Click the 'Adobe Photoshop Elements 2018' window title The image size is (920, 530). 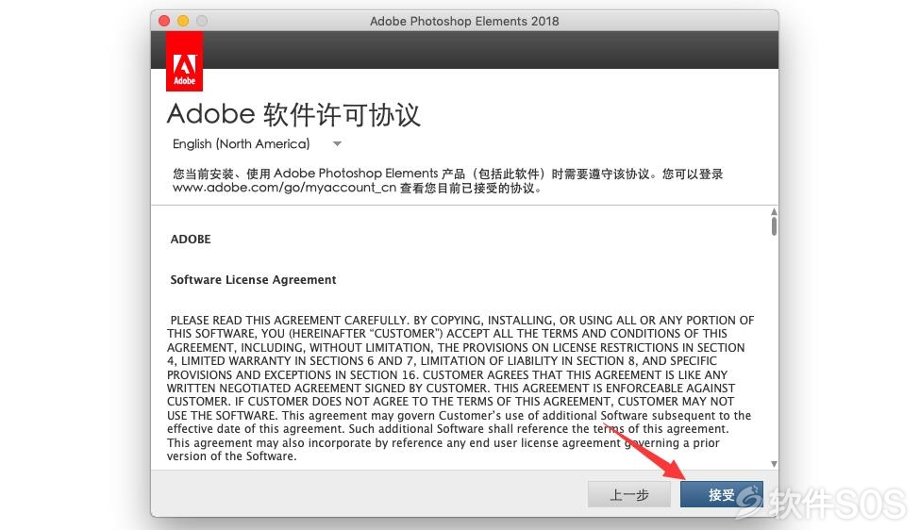(x=464, y=21)
